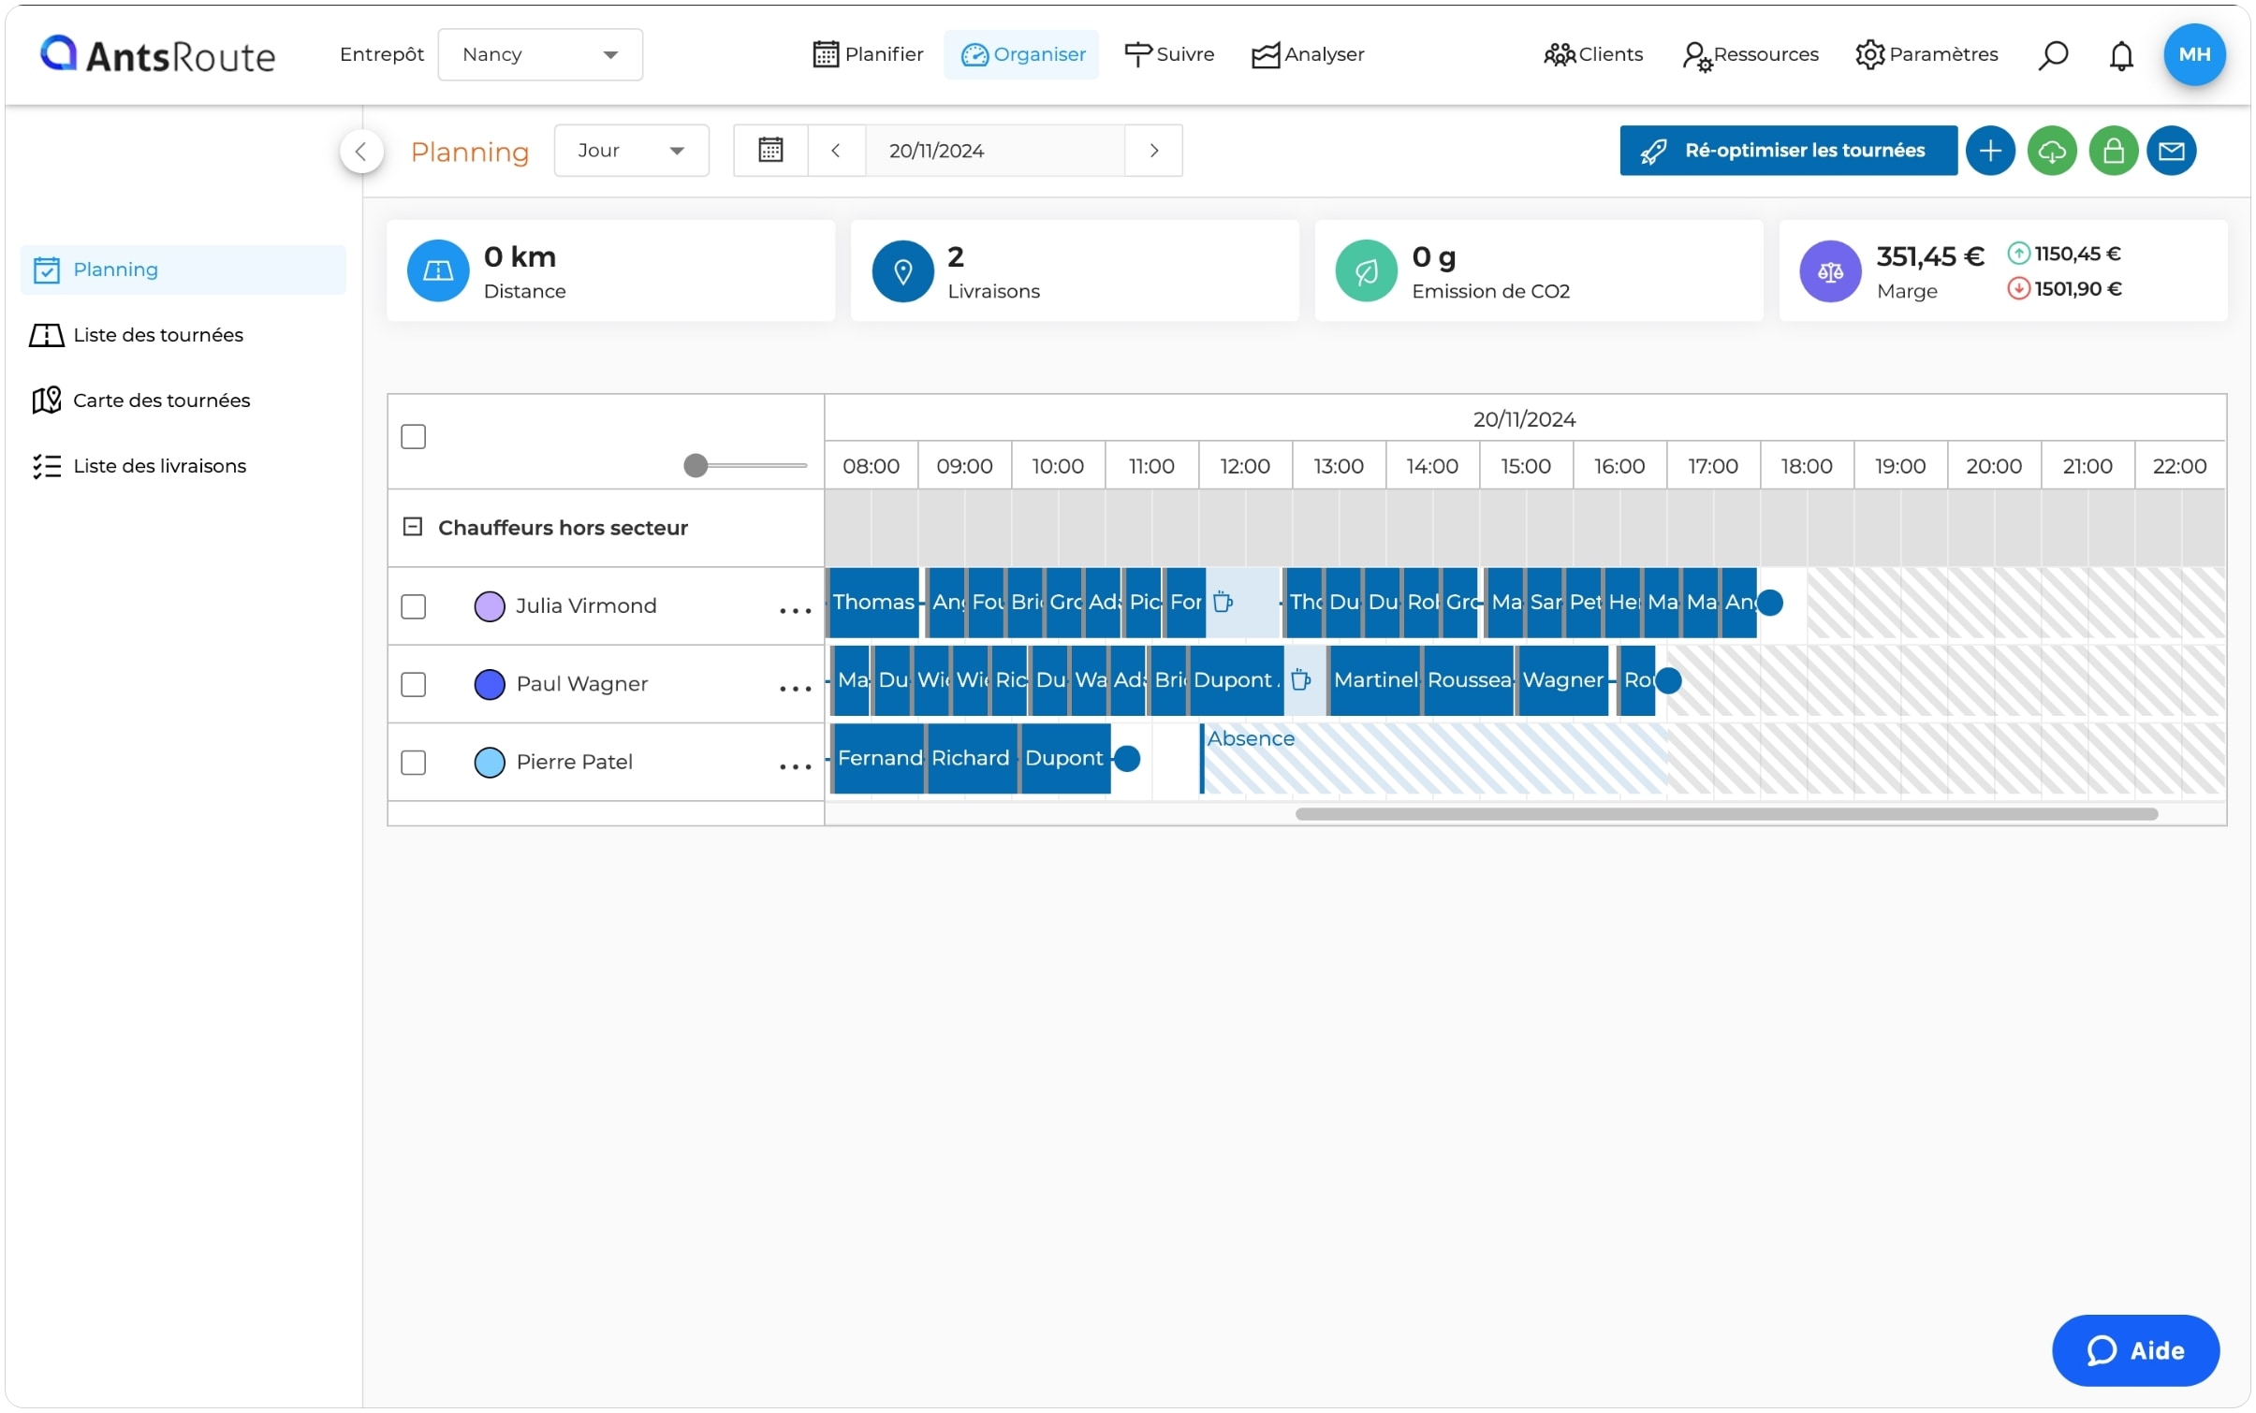This screenshot has width=2256, height=1413.
Task: Click the end-of-route dot for Paul Wagner
Action: pos(1668,680)
